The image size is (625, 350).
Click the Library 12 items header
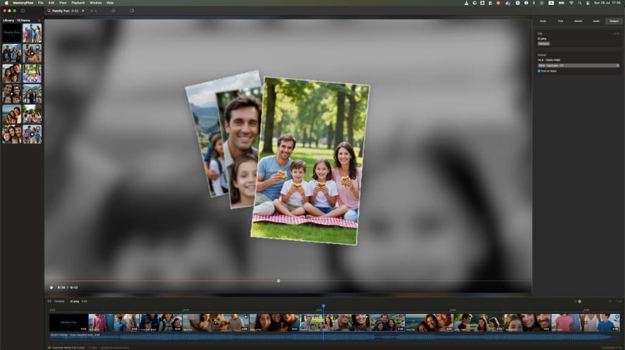[x=16, y=20]
